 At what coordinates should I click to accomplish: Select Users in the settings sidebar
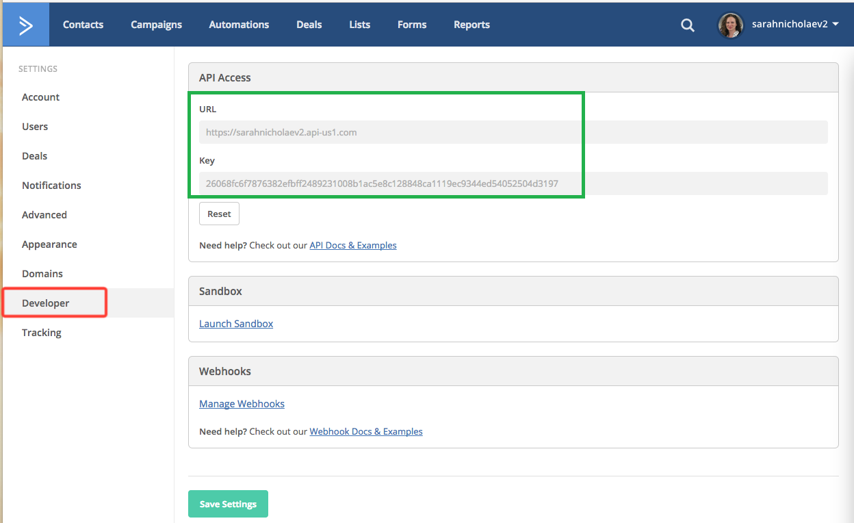click(35, 126)
